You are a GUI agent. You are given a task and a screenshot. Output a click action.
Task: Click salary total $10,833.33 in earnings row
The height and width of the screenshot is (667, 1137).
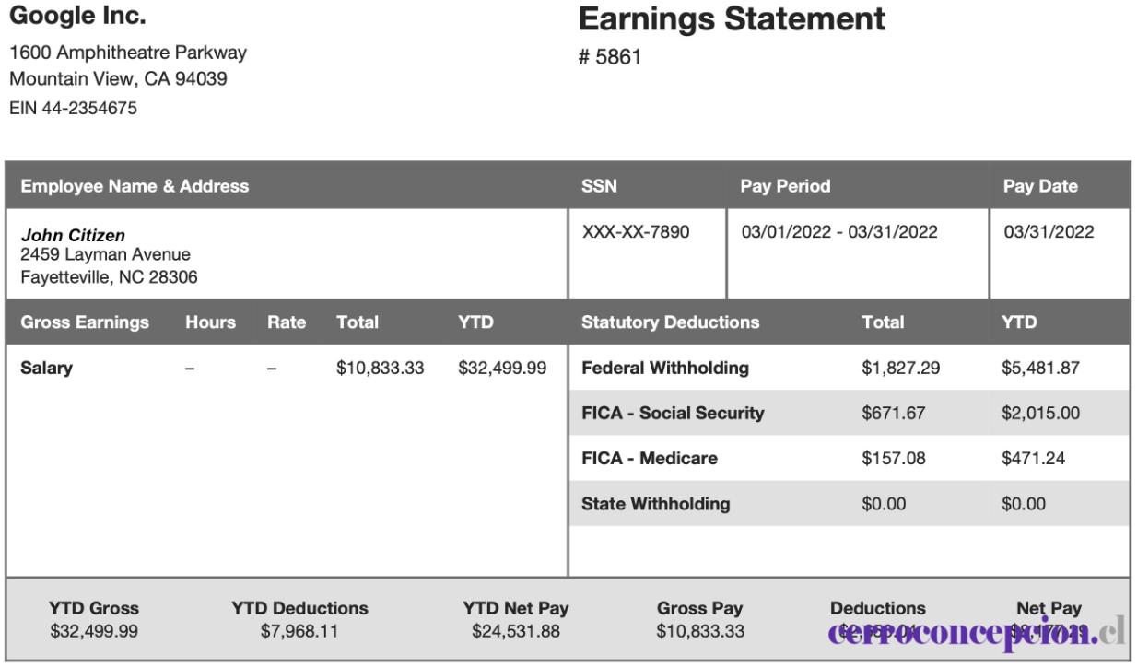click(380, 369)
